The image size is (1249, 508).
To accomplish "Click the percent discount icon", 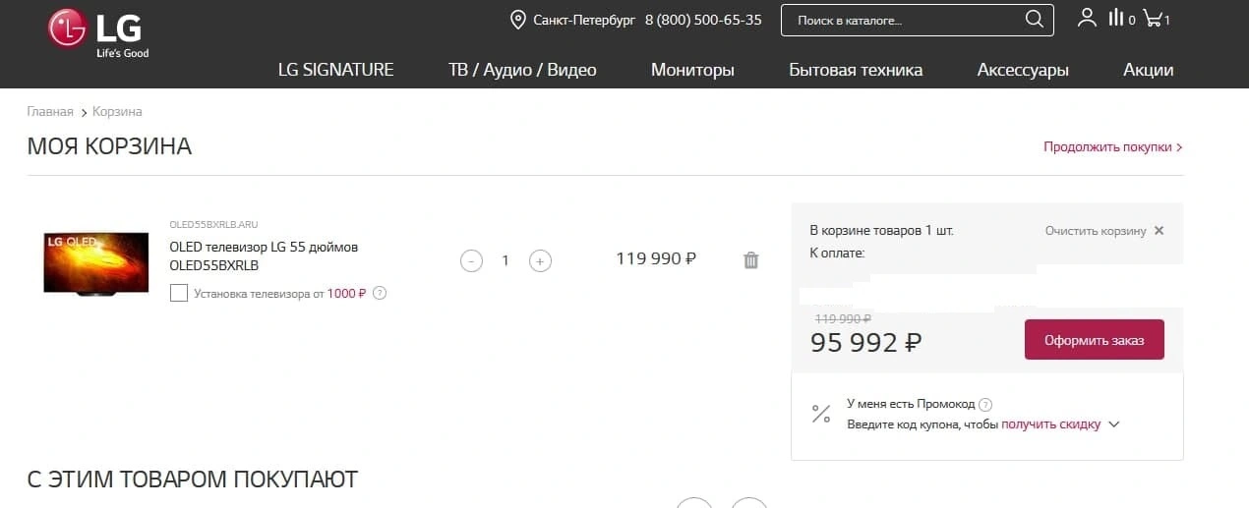I will (x=820, y=414).
